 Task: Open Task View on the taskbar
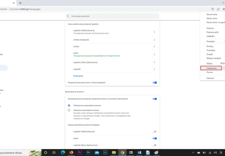[x=54, y=153]
